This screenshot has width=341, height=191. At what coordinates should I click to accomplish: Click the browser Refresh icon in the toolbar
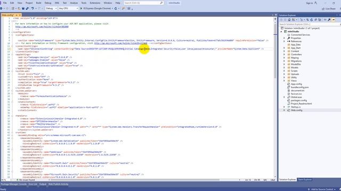[116, 8]
